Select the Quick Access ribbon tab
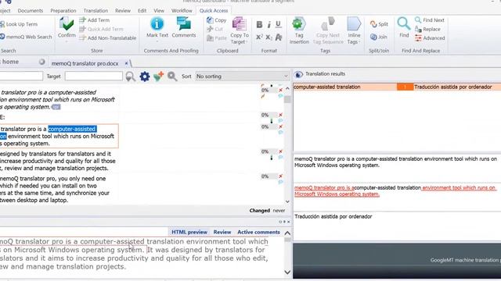 214,10
